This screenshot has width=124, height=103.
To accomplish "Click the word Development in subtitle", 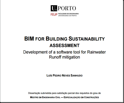I will click(x=35, y=52).
